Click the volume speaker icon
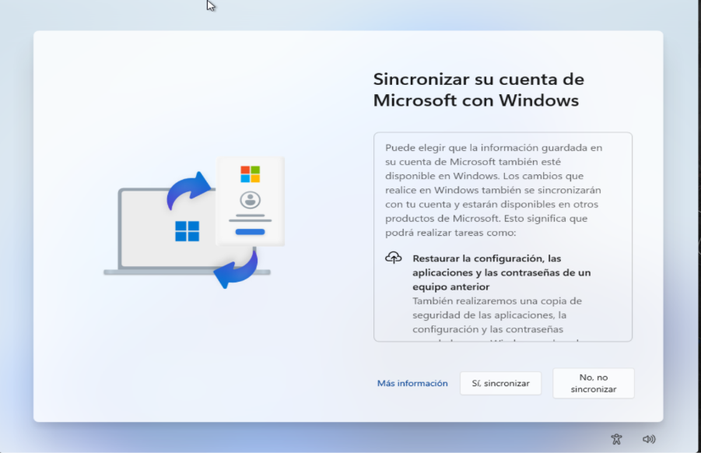The image size is (701, 453). 649,439
